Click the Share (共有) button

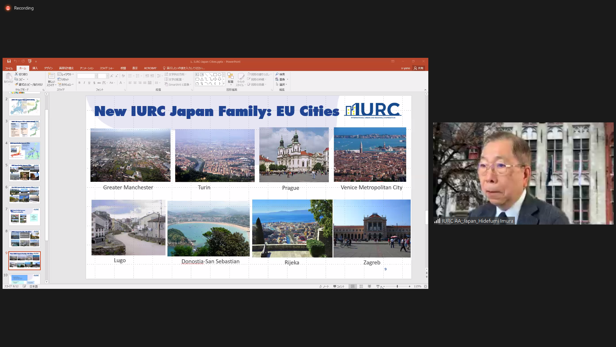pyautogui.click(x=419, y=68)
